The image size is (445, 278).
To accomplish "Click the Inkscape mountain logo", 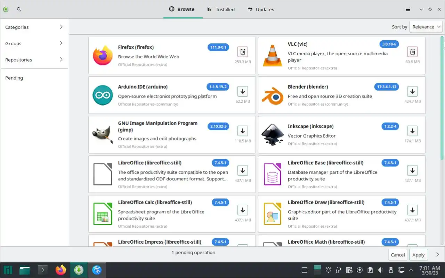I will tap(272, 135).
